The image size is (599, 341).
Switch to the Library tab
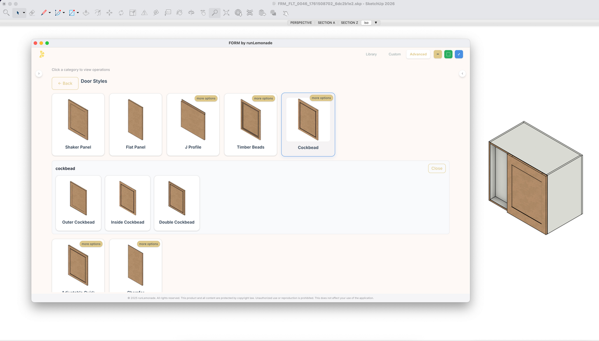[x=371, y=54]
